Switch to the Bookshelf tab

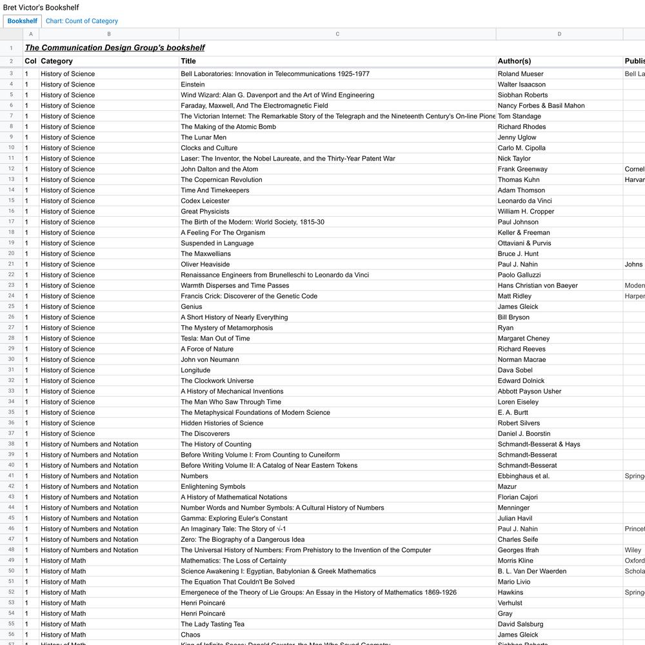pyautogui.click(x=22, y=21)
